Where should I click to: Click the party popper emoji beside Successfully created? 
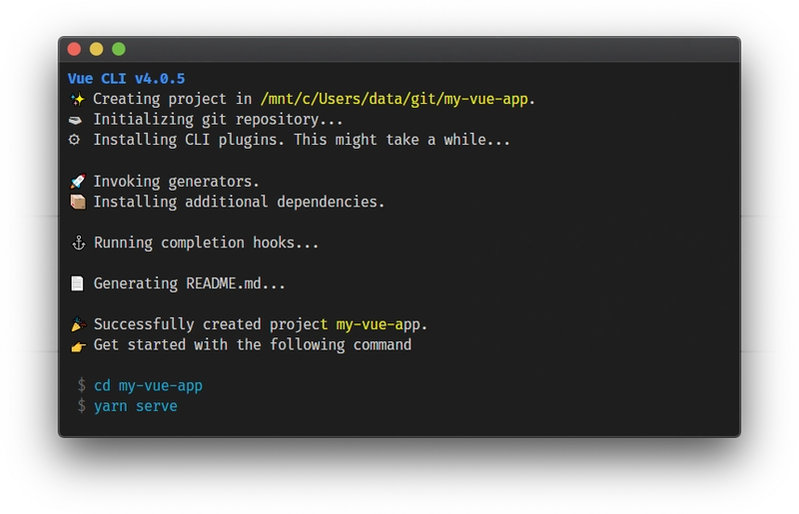pyautogui.click(x=78, y=324)
